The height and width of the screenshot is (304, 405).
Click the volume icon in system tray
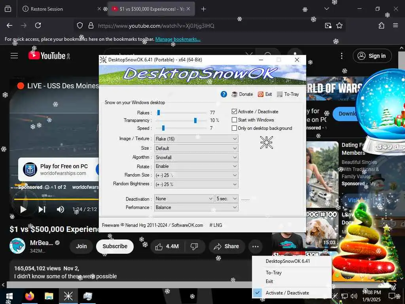coord(354,296)
